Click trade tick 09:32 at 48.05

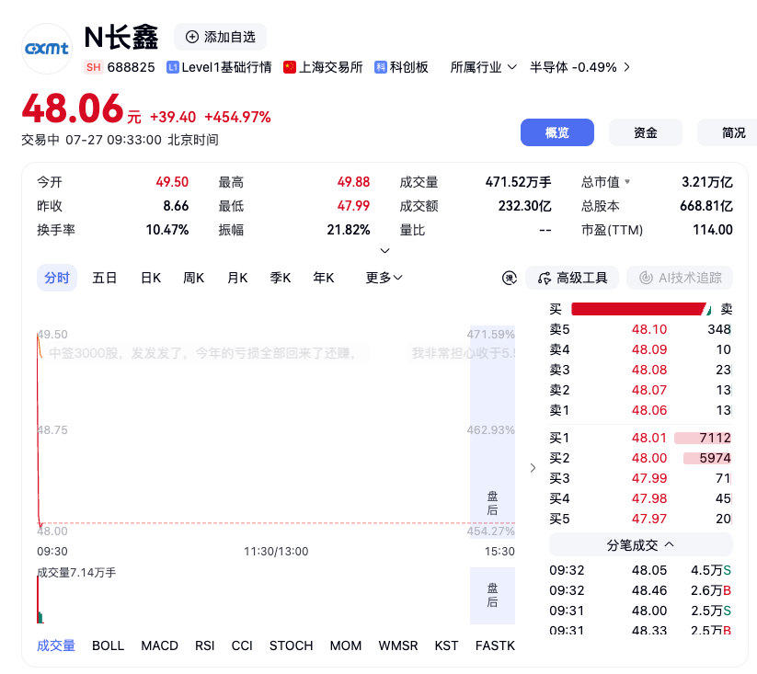point(641,570)
